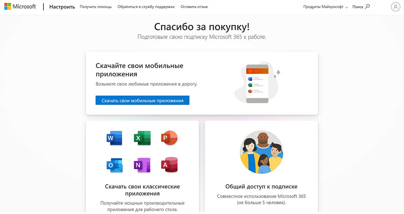The width and height of the screenshot is (404, 214).
Task: Click Возьмите свои любимые приложения в дорогу text
Action: point(146,84)
